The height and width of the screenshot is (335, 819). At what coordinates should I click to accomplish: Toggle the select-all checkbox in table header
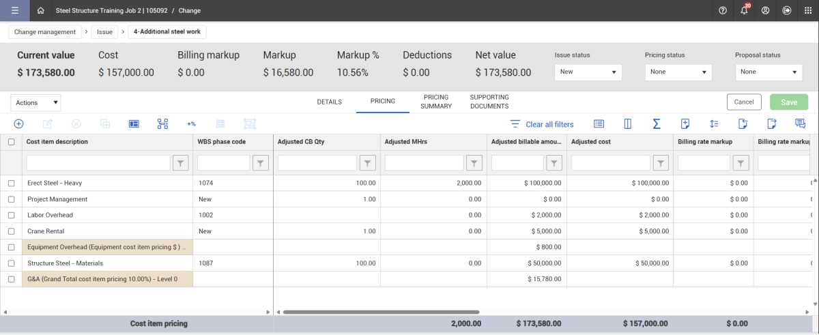[11, 142]
